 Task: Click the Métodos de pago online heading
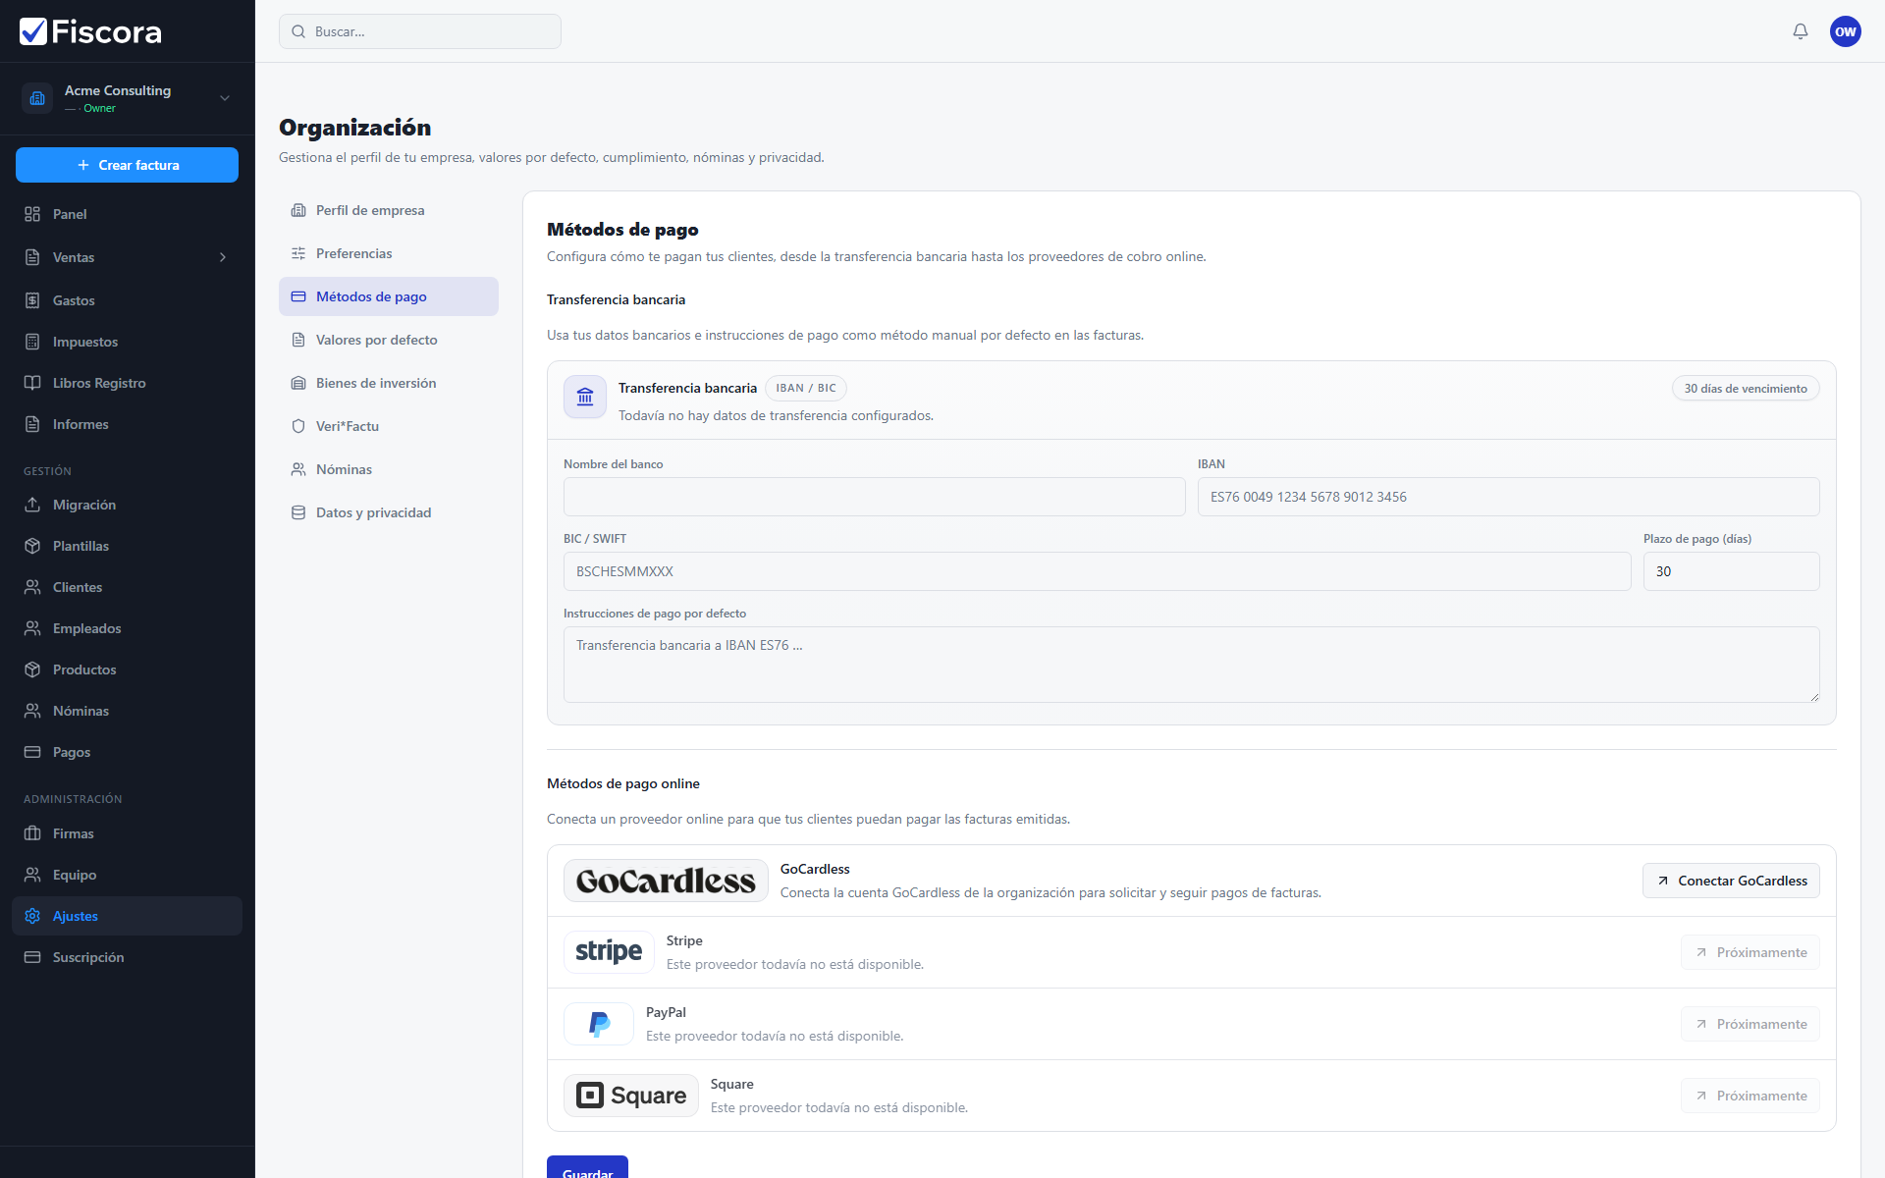[623, 783]
